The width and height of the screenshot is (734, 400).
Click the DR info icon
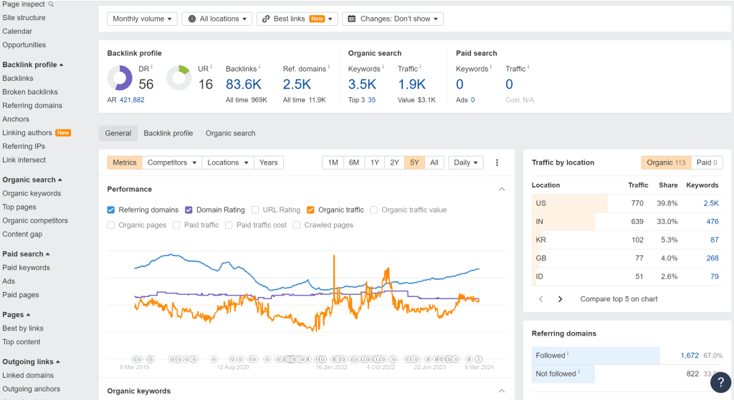coord(152,67)
